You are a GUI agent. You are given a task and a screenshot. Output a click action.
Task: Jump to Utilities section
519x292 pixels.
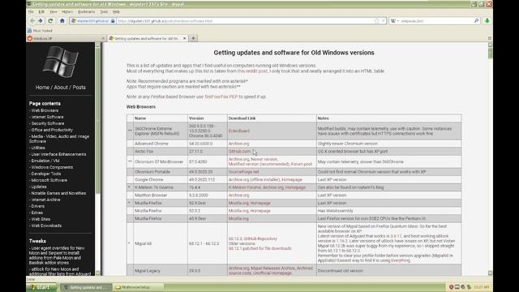pyautogui.click(x=38, y=148)
